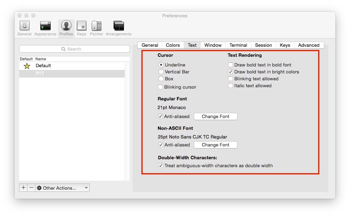Screen dimensions: 350x216
Task: Toggle Draw bold text in bold font
Action: pos(231,65)
